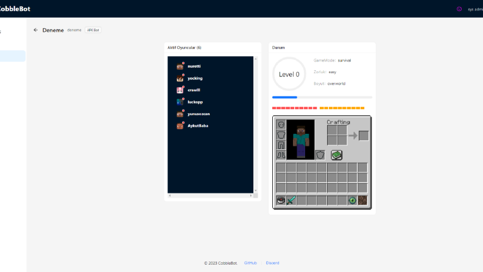Viewport: 483px width, 272px height.
Task: Click the helmet armor slot
Action: (x=281, y=124)
